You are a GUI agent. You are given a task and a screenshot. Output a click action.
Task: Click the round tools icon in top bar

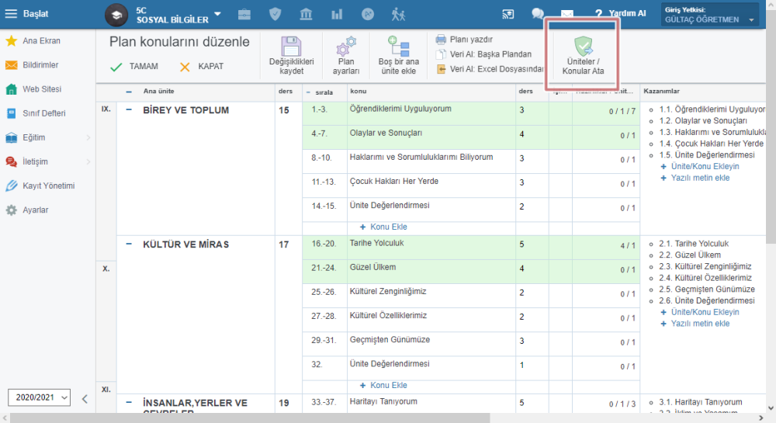[368, 14]
